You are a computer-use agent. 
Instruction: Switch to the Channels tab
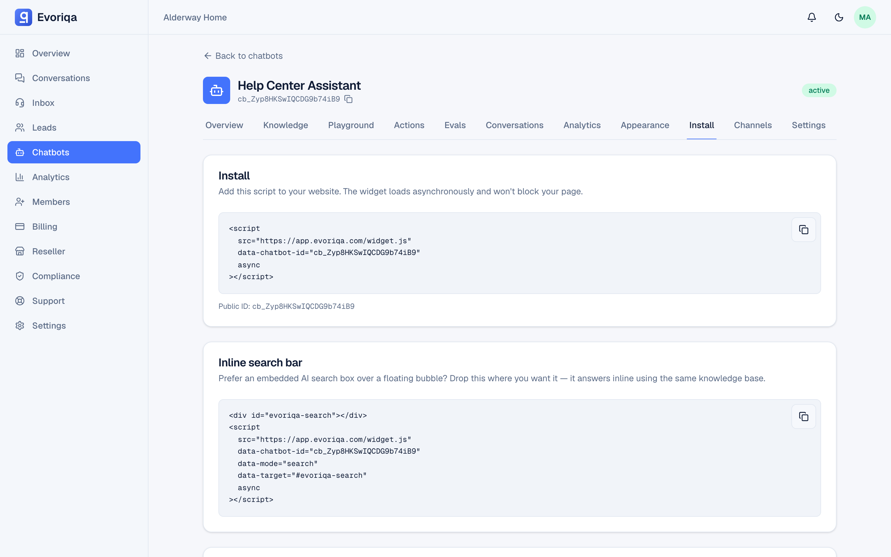[x=753, y=125]
